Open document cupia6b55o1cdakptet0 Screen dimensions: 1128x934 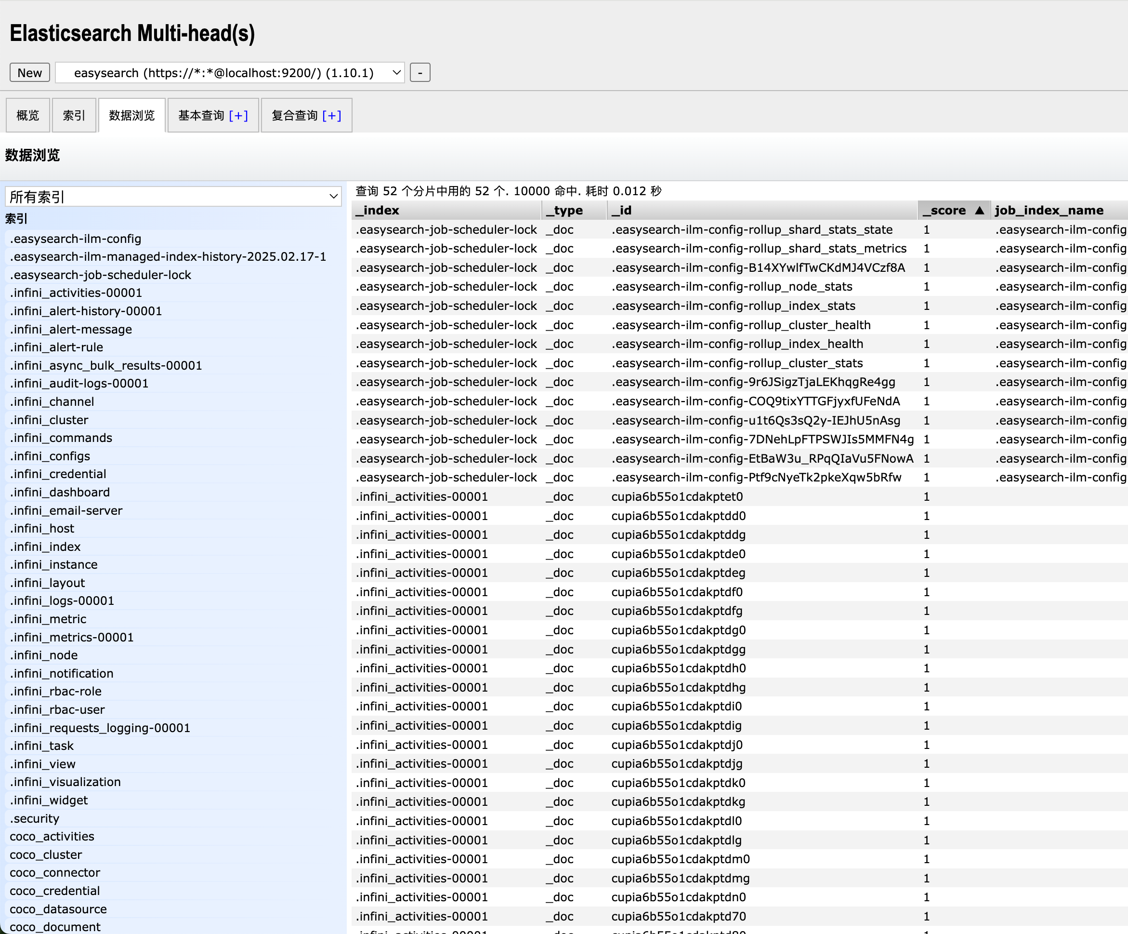pyautogui.click(x=740, y=496)
